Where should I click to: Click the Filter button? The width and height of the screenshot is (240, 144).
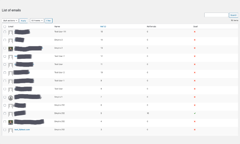(x=48, y=21)
